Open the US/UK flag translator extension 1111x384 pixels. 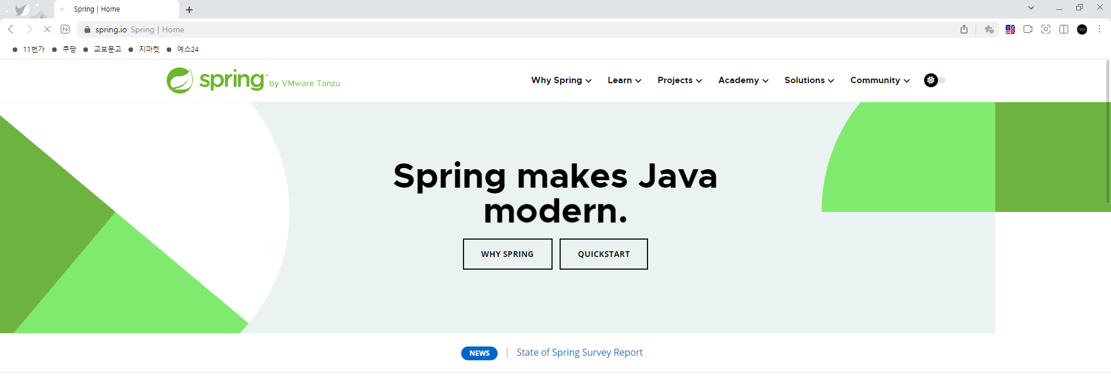click(1010, 29)
